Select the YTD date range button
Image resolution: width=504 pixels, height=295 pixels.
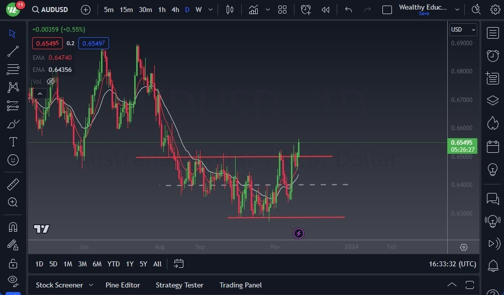[x=113, y=263]
